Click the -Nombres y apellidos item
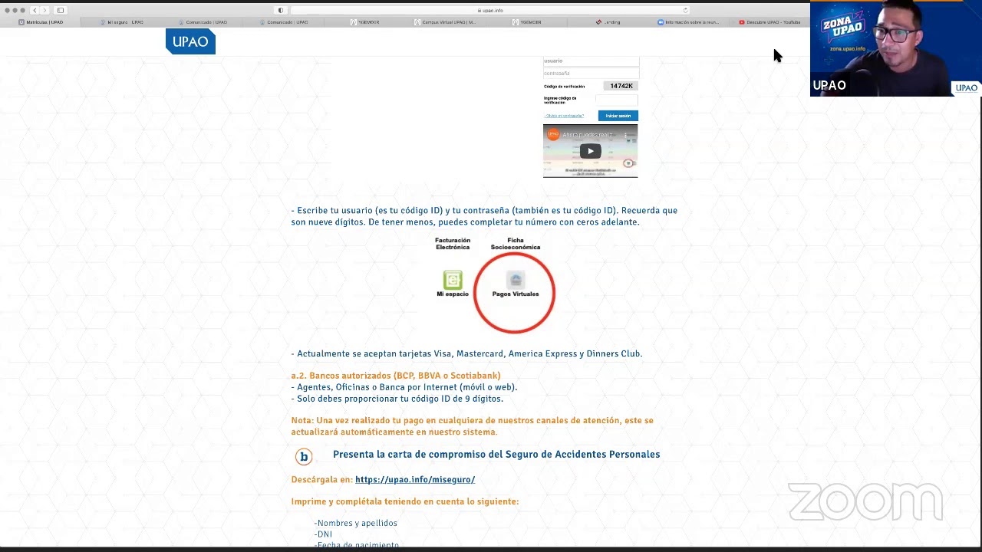982x552 pixels. (355, 523)
